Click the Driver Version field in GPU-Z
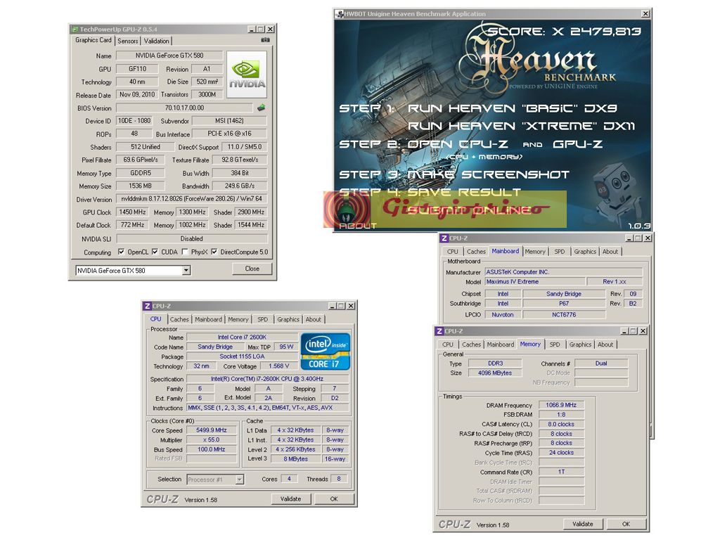The image size is (720, 540). (x=191, y=199)
